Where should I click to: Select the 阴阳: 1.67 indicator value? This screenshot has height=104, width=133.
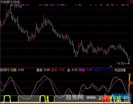[86, 70]
